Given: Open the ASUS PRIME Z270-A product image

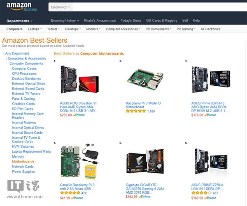Looking at the screenshot, I should [x=211, y=161].
